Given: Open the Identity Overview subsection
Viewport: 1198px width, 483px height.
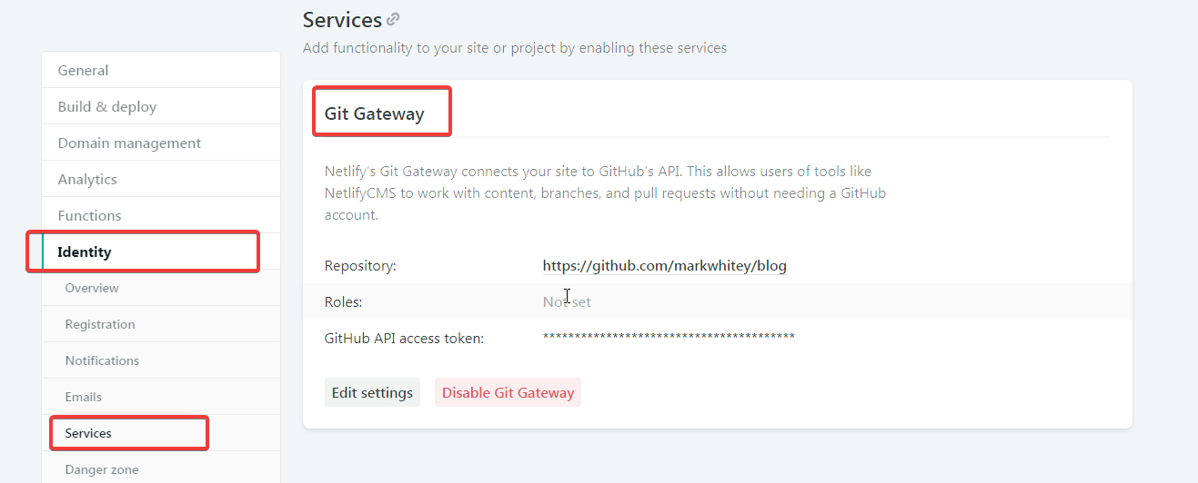Looking at the screenshot, I should coord(161,288).
